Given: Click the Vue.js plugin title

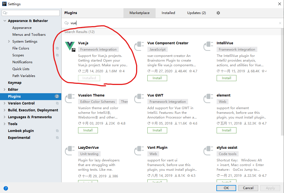Looking at the screenshot, I should [83, 43].
